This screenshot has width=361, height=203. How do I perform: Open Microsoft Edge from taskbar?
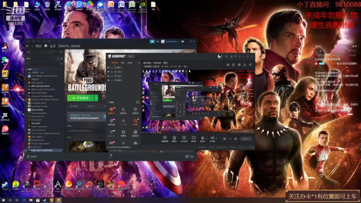(24, 200)
